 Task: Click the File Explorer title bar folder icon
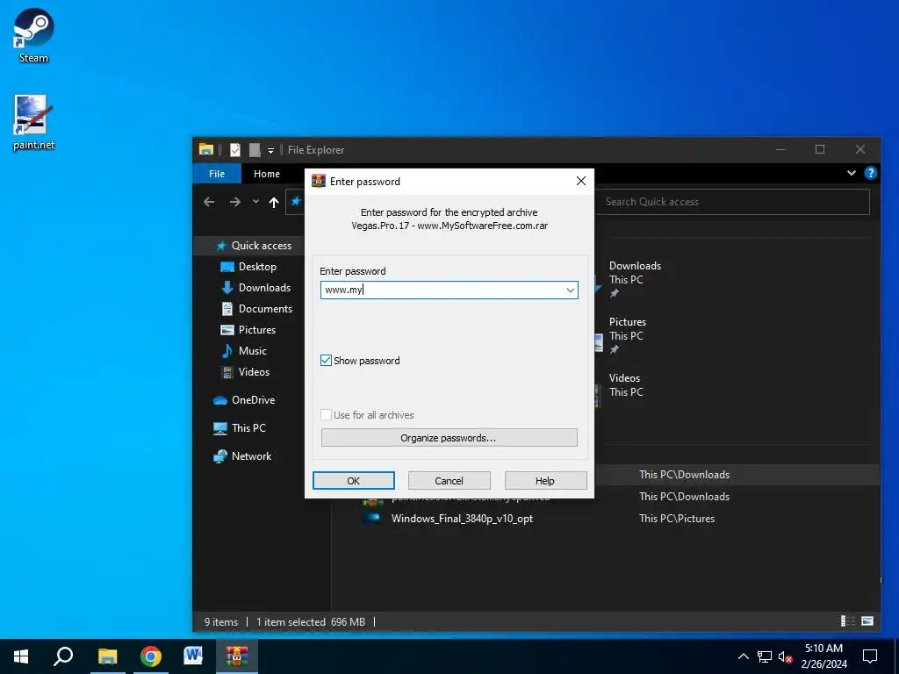pos(206,149)
